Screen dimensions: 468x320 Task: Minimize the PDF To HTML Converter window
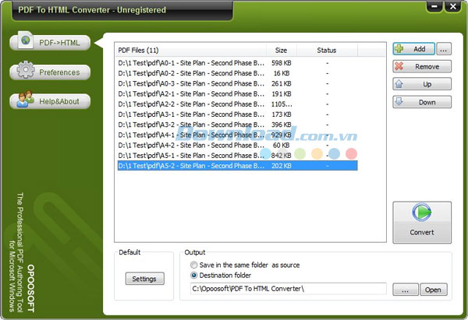pos(434,6)
